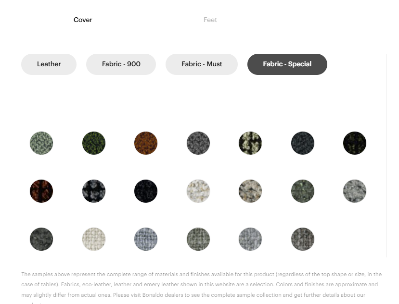Open the Feet tab

tap(210, 20)
